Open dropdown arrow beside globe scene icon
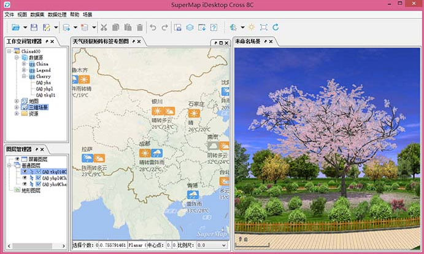Viewport: 424px width, 254px height. (242, 28)
